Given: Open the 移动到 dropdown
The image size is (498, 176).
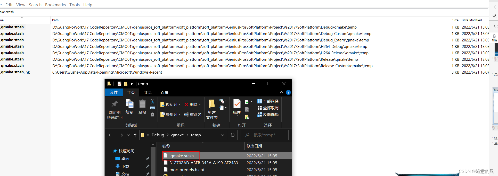Looking at the screenshot, I should click(170, 104).
